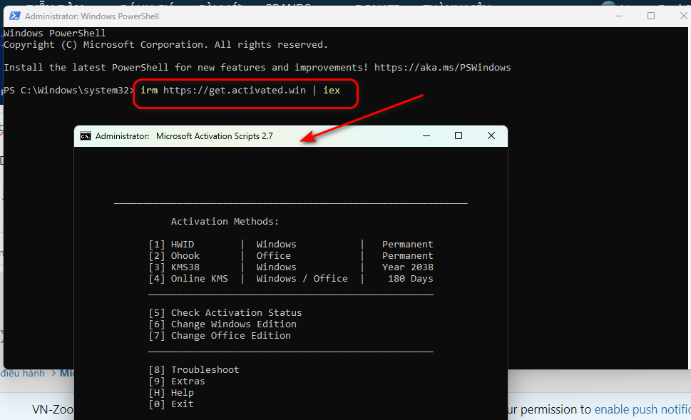
Task: Click 'Permanent' value in the HWID row
Action: tap(408, 244)
